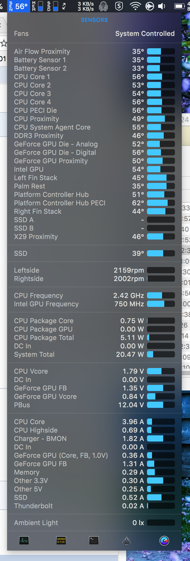Launch the Console app warning-log icon
The image size is (190, 561).
tap(61, 540)
